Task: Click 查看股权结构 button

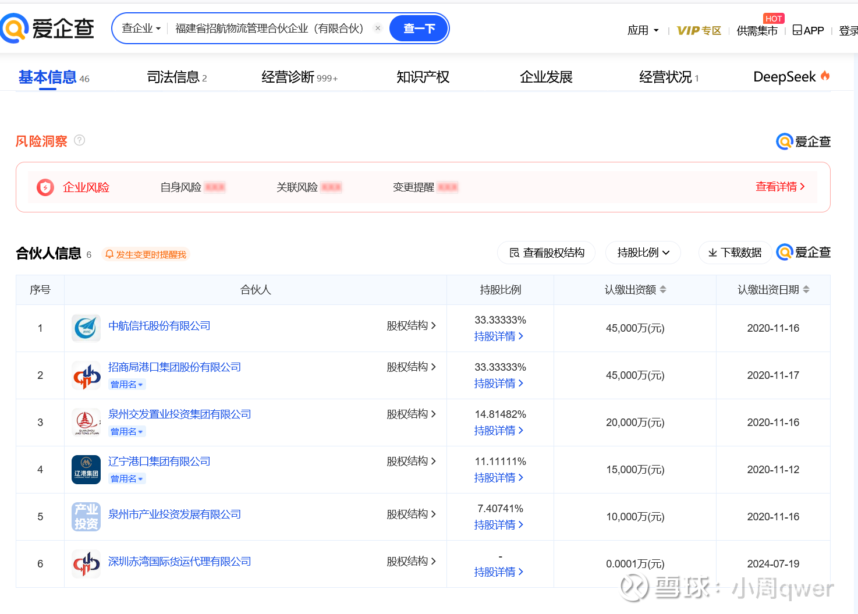Action: click(x=547, y=253)
